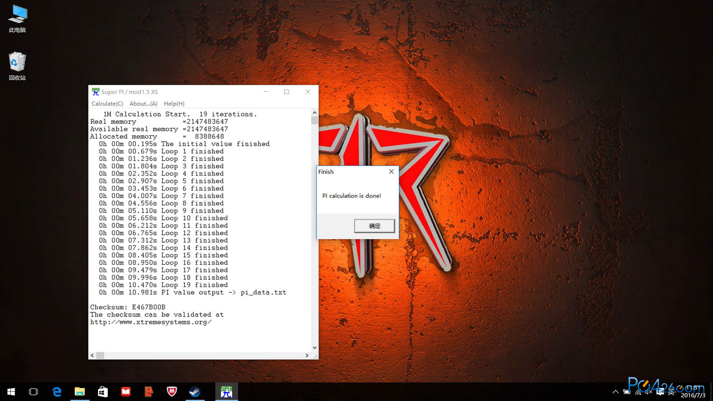Open Windows Store from taskbar
The image size is (713, 401).
point(103,392)
